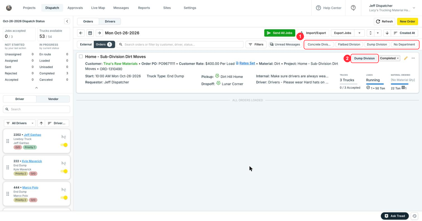Open the Completed status dropdown

390,58
